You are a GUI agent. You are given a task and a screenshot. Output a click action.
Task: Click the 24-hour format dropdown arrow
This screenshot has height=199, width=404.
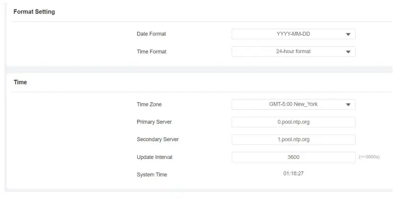click(x=348, y=52)
